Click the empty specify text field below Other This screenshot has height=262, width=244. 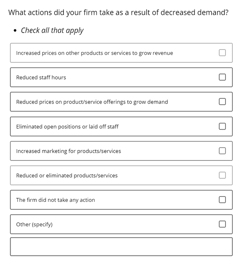(121, 247)
